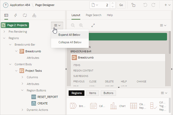
Task: Collapse the Regions node
Action: 4,38
